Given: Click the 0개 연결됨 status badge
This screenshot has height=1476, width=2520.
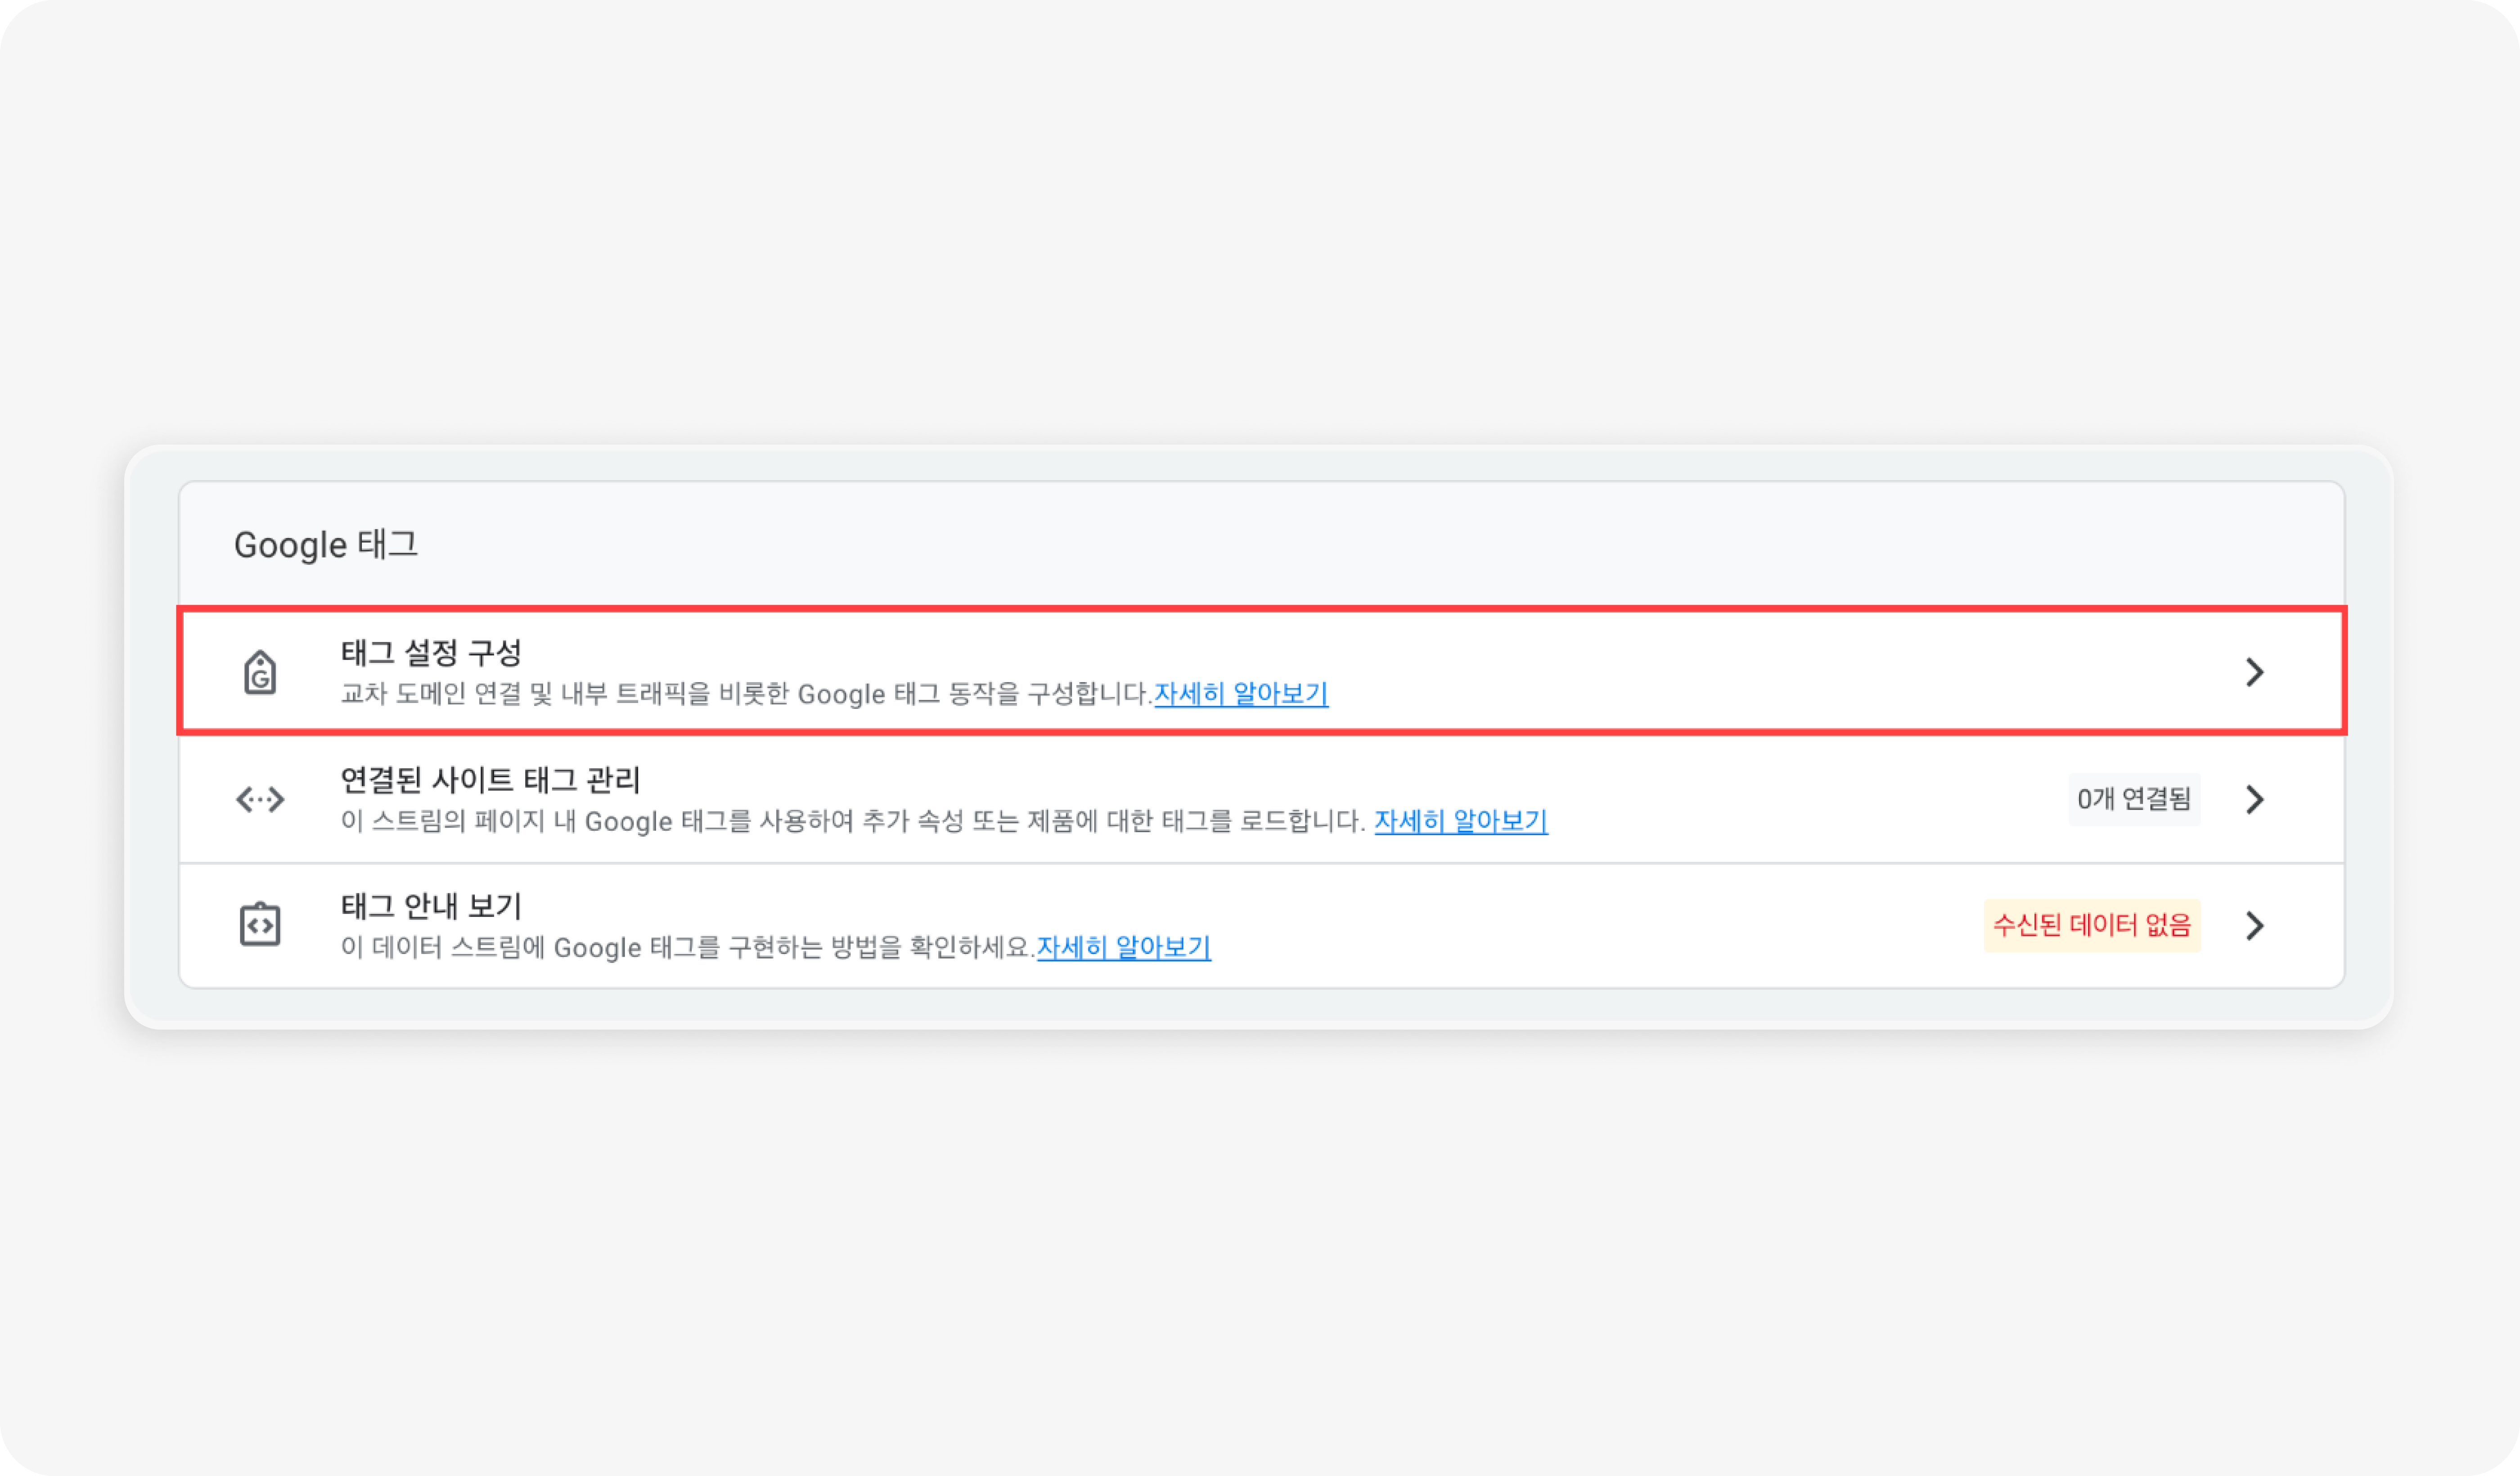Looking at the screenshot, I should [x=2134, y=799].
